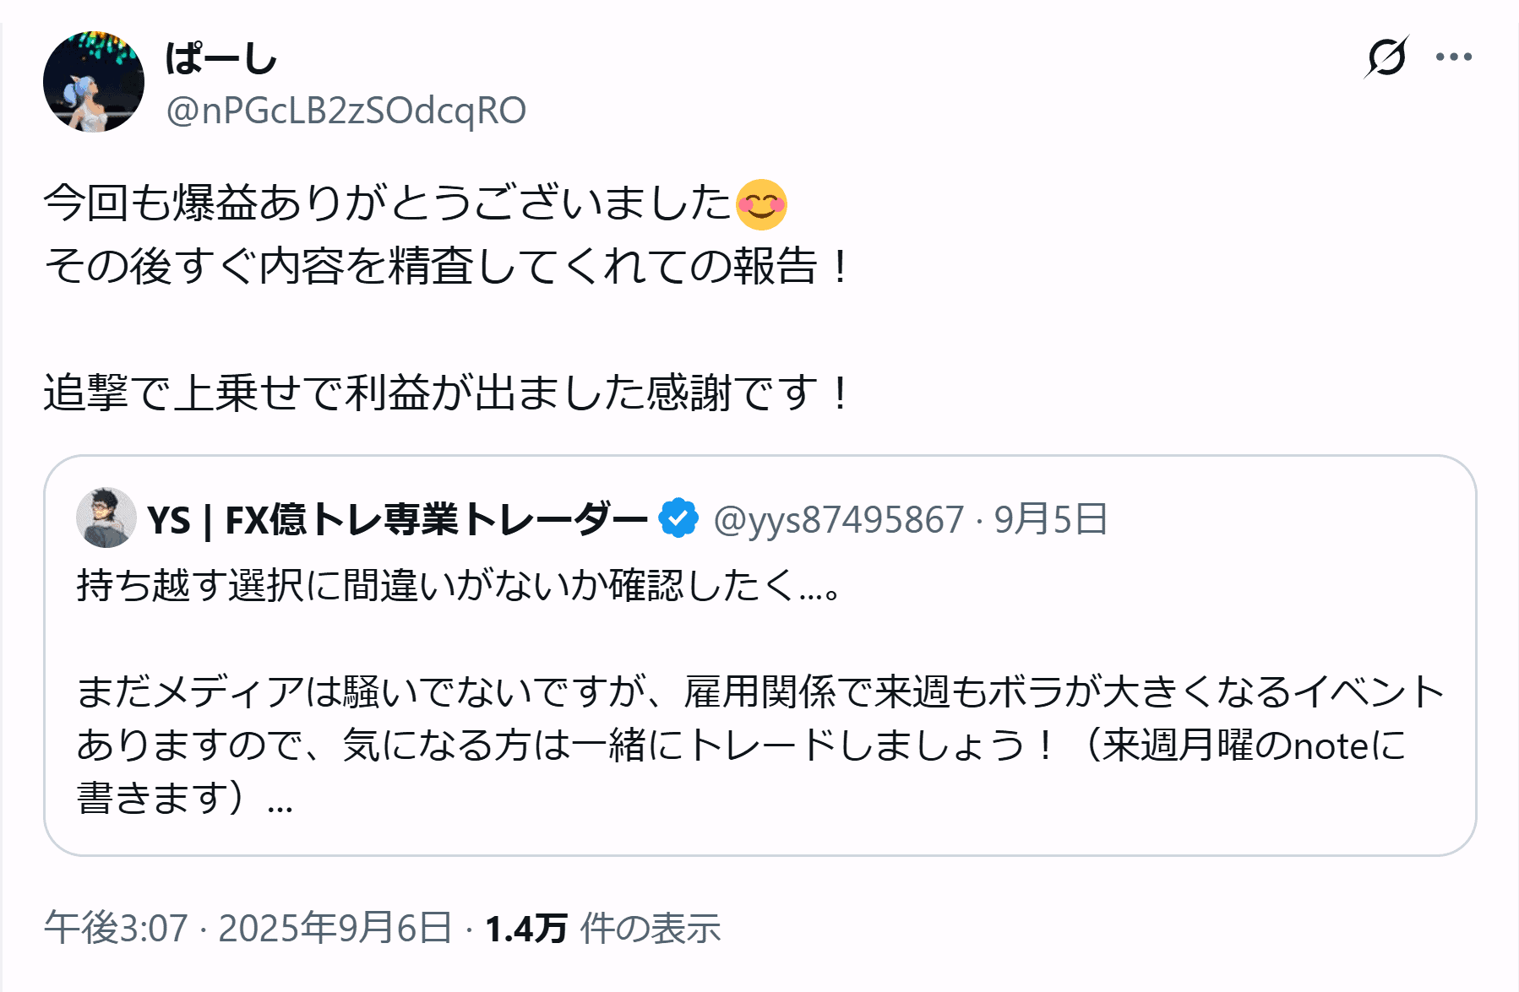
Task: Open the @yys87495867 handle
Action: 838,519
